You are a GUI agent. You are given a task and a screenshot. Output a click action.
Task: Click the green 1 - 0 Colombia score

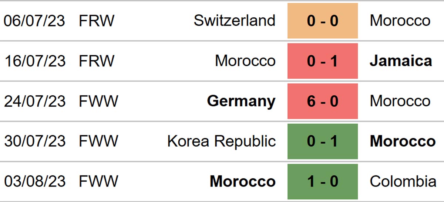[x=323, y=182]
